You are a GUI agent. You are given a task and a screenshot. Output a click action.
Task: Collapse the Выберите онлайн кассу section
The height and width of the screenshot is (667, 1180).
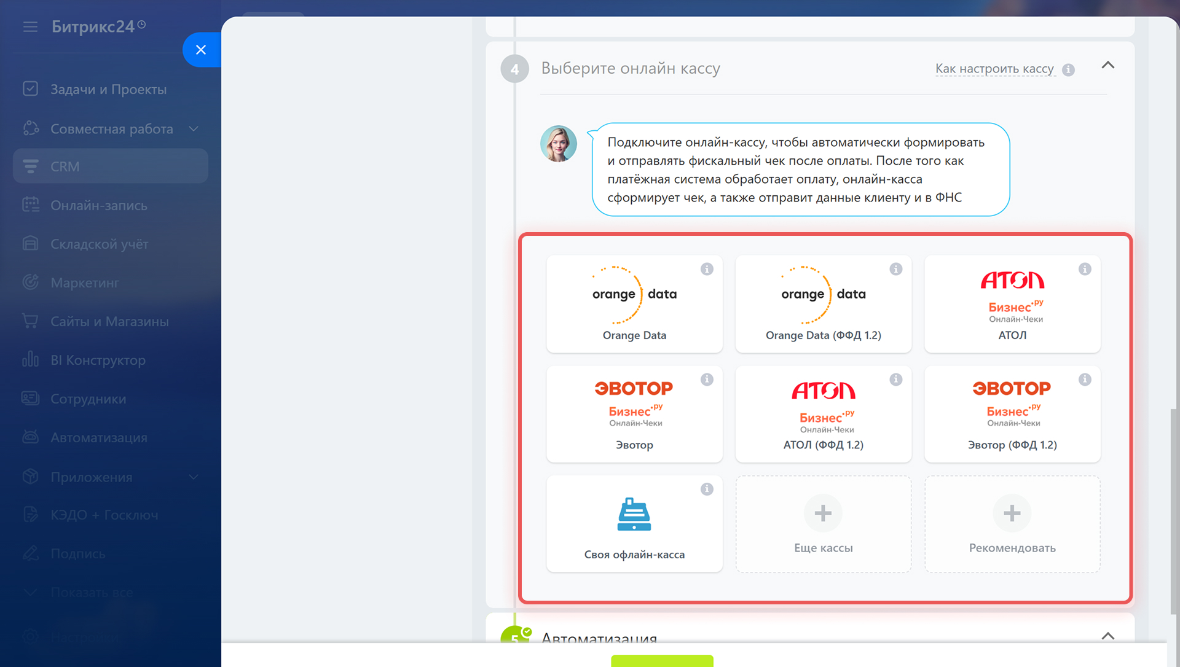click(x=1107, y=65)
